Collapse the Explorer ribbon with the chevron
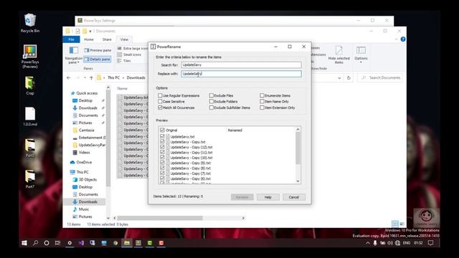This screenshot has width=459, height=258. pos(397,39)
